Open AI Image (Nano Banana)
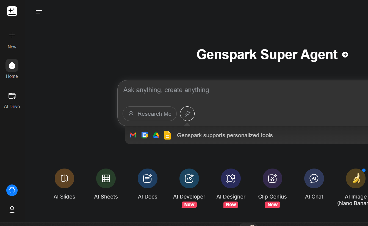The width and height of the screenshot is (368, 226). click(356, 178)
